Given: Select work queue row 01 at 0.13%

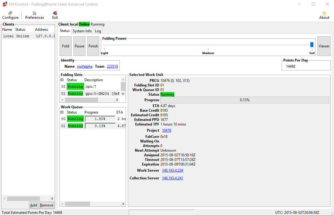Looking at the screenshot, I should [x=93, y=126].
